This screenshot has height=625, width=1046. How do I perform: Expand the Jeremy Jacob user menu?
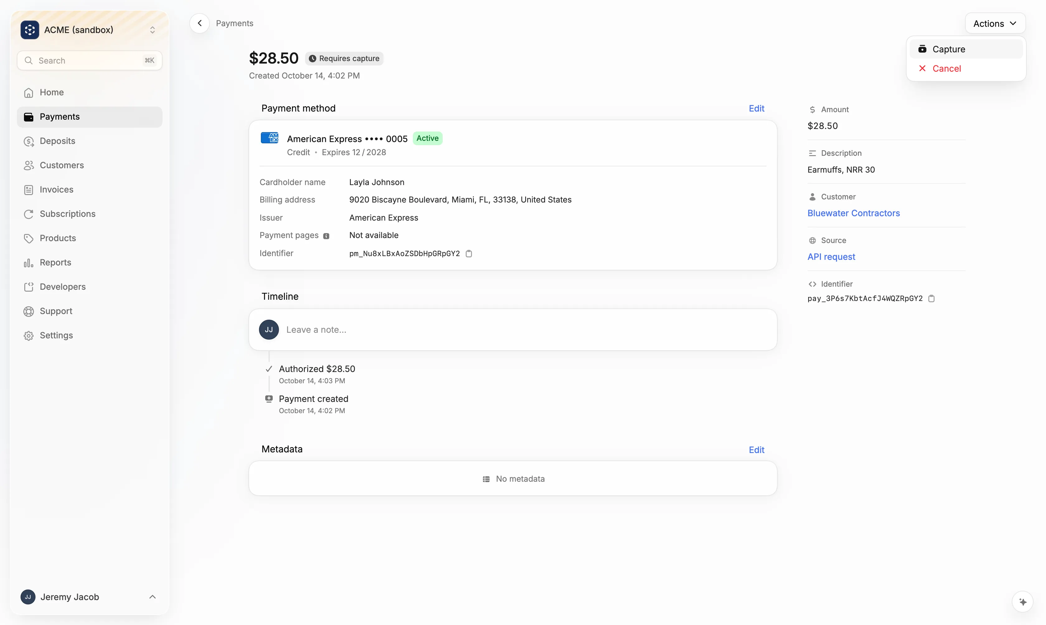tap(152, 597)
